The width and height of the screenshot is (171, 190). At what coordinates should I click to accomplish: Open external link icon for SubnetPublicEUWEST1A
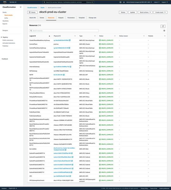coord(72,165)
